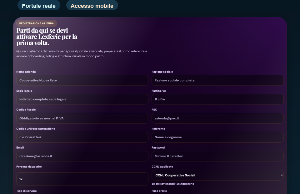Select the Portale reale tab

coord(39,5)
